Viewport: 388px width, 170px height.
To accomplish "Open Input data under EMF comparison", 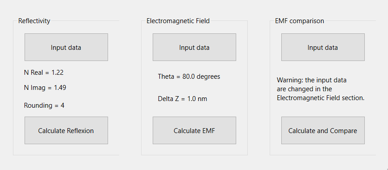I will tap(323, 47).
